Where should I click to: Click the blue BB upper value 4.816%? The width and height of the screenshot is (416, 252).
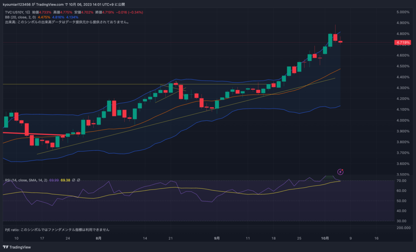point(58,17)
